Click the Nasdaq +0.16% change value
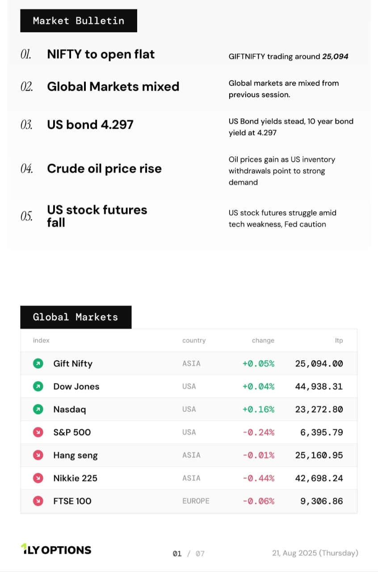The width and height of the screenshot is (378, 572). tap(258, 409)
